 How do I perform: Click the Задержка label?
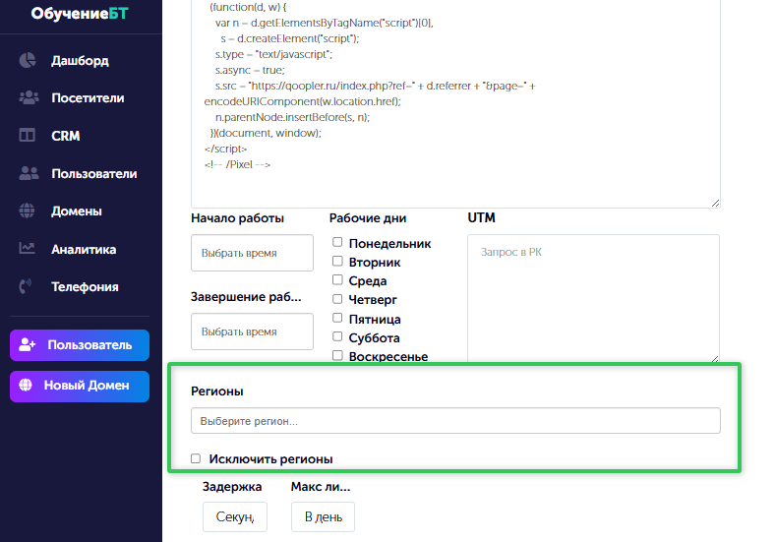pyautogui.click(x=232, y=487)
